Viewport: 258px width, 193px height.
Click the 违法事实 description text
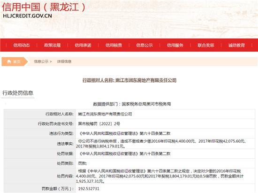click(161, 144)
